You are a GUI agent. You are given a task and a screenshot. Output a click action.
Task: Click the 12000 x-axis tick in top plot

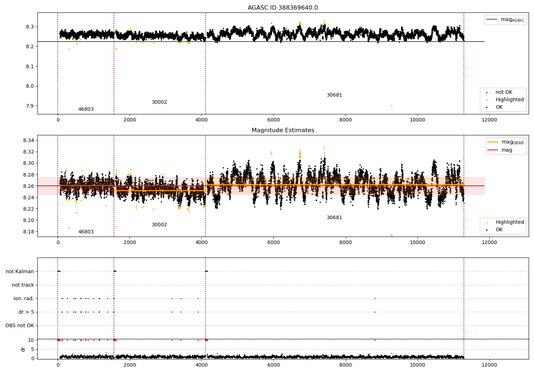coord(489,120)
